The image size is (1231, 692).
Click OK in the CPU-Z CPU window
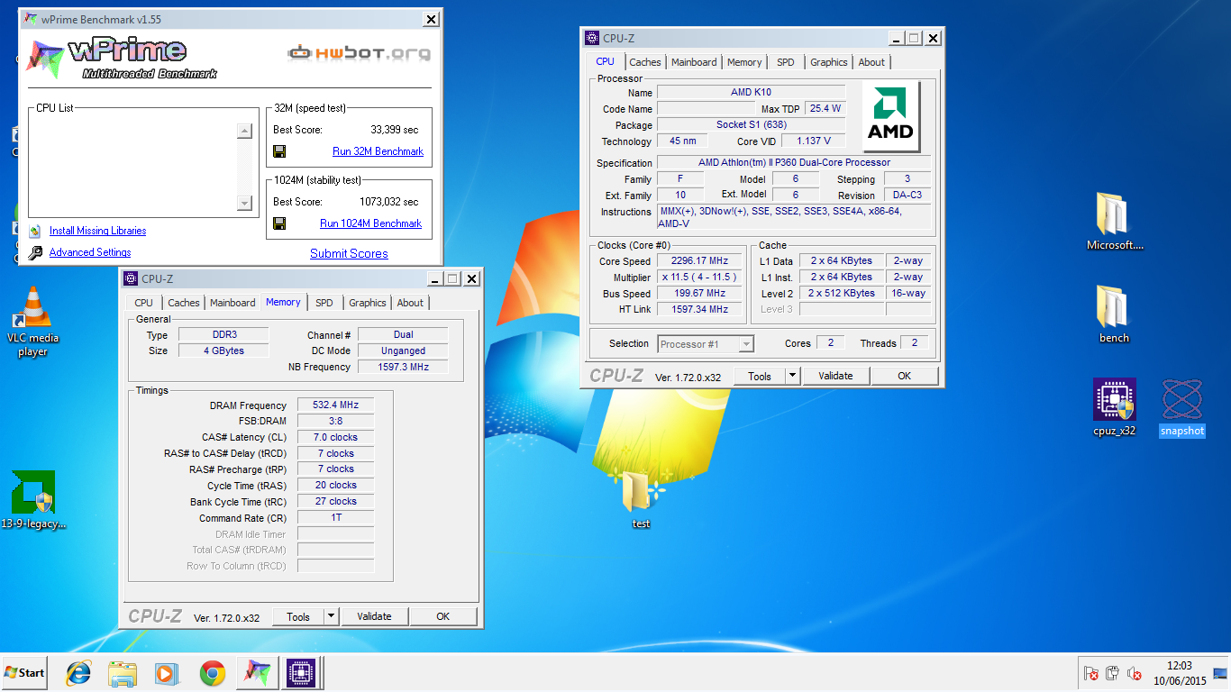click(904, 376)
